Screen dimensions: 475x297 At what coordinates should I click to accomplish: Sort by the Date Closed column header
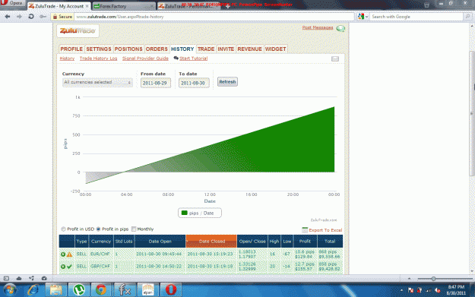click(x=211, y=242)
